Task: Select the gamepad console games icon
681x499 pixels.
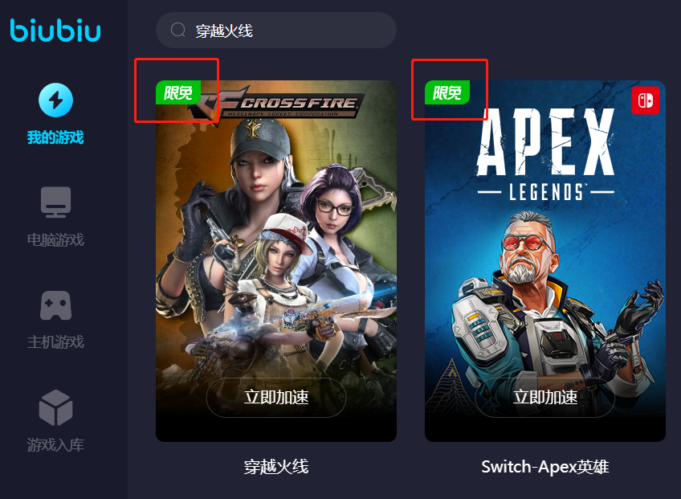Action: pos(55,305)
